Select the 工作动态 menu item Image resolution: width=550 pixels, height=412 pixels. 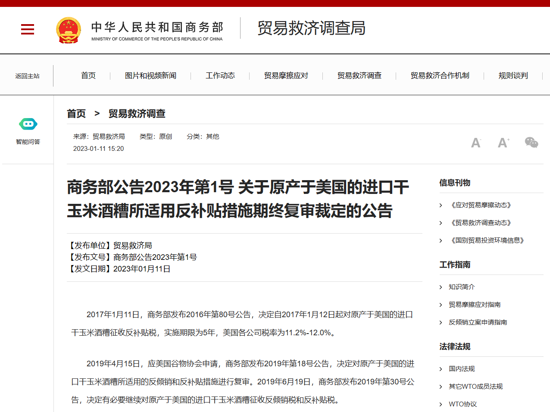pos(220,76)
